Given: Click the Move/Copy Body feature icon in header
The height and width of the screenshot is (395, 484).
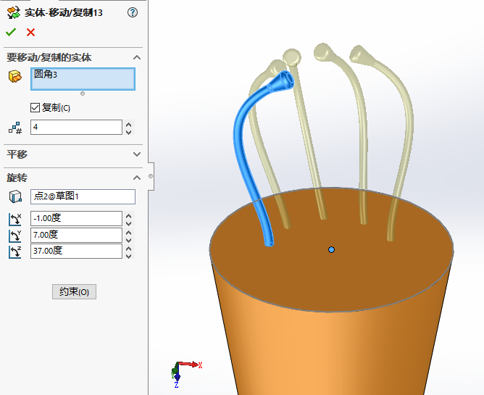Looking at the screenshot, I should pyautogui.click(x=12, y=12).
